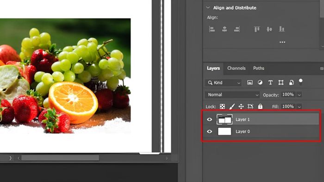Select the Layers tab
Viewport: 324px width, 182px height.
[x=213, y=68]
